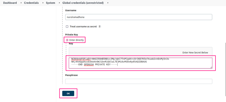Expand the arrow menu after System breadcrumb
Image resolution: width=226 pixels, height=102 pixels.
60,3
